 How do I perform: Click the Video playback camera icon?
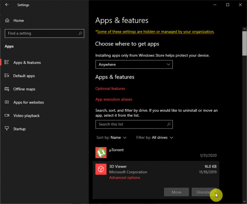click(7, 115)
